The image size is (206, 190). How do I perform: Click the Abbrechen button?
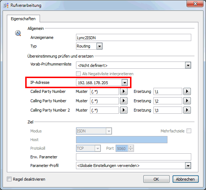185,179
